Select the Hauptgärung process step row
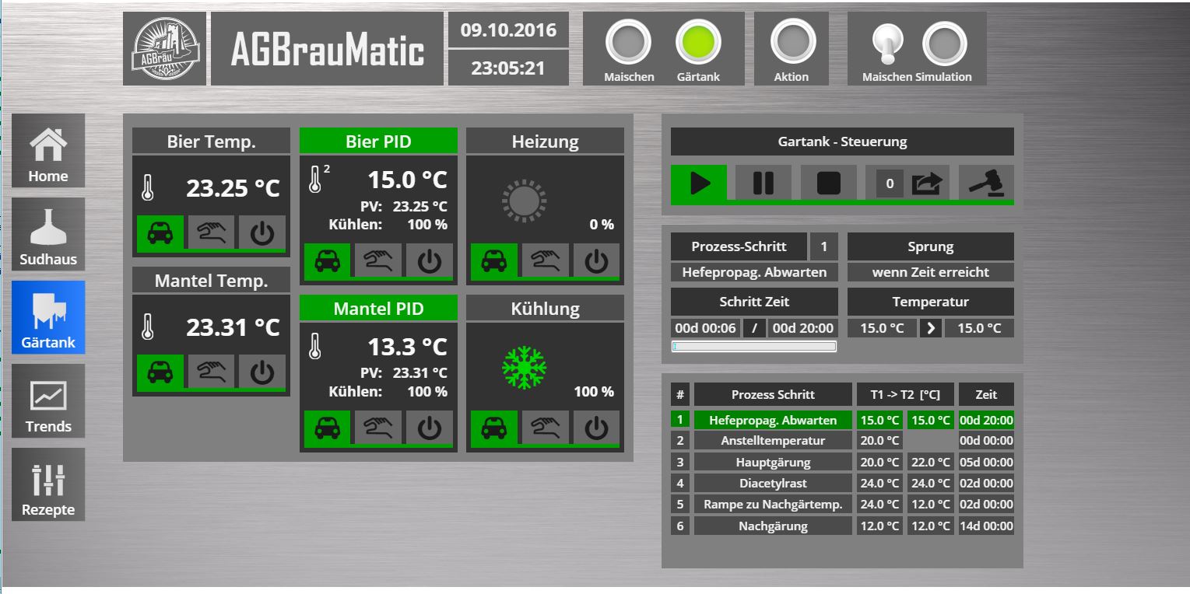The height and width of the screenshot is (594, 1190). click(x=773, y=463)
